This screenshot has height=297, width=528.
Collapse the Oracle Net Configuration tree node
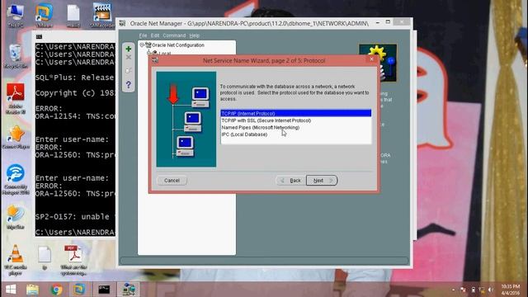142,45
